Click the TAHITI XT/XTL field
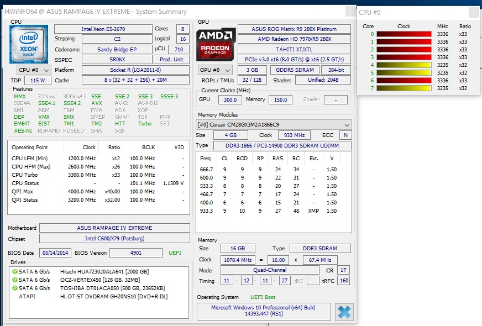The image size is (482, 326). coord(294,50)
